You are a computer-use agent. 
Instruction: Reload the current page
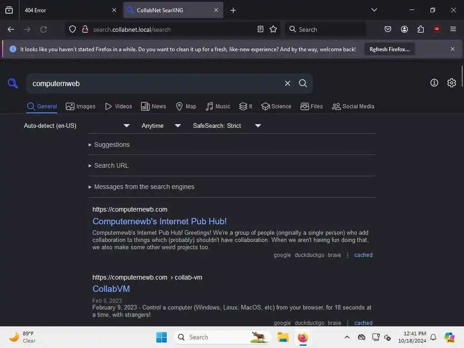tap(43, 29)
